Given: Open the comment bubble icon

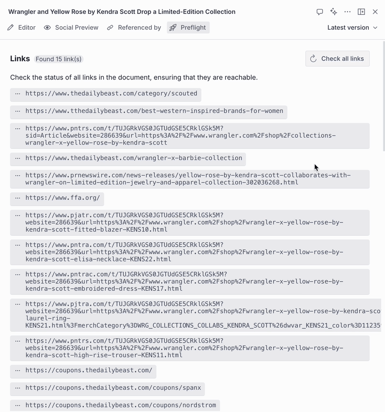Looking at the screenshot, I should [x=319, y=12].
